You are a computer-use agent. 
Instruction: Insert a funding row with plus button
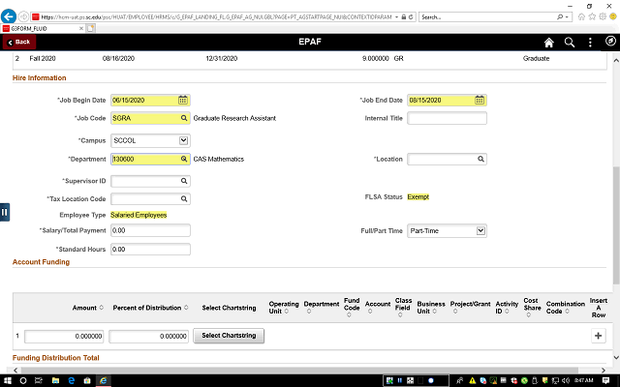tap(598, 336)
